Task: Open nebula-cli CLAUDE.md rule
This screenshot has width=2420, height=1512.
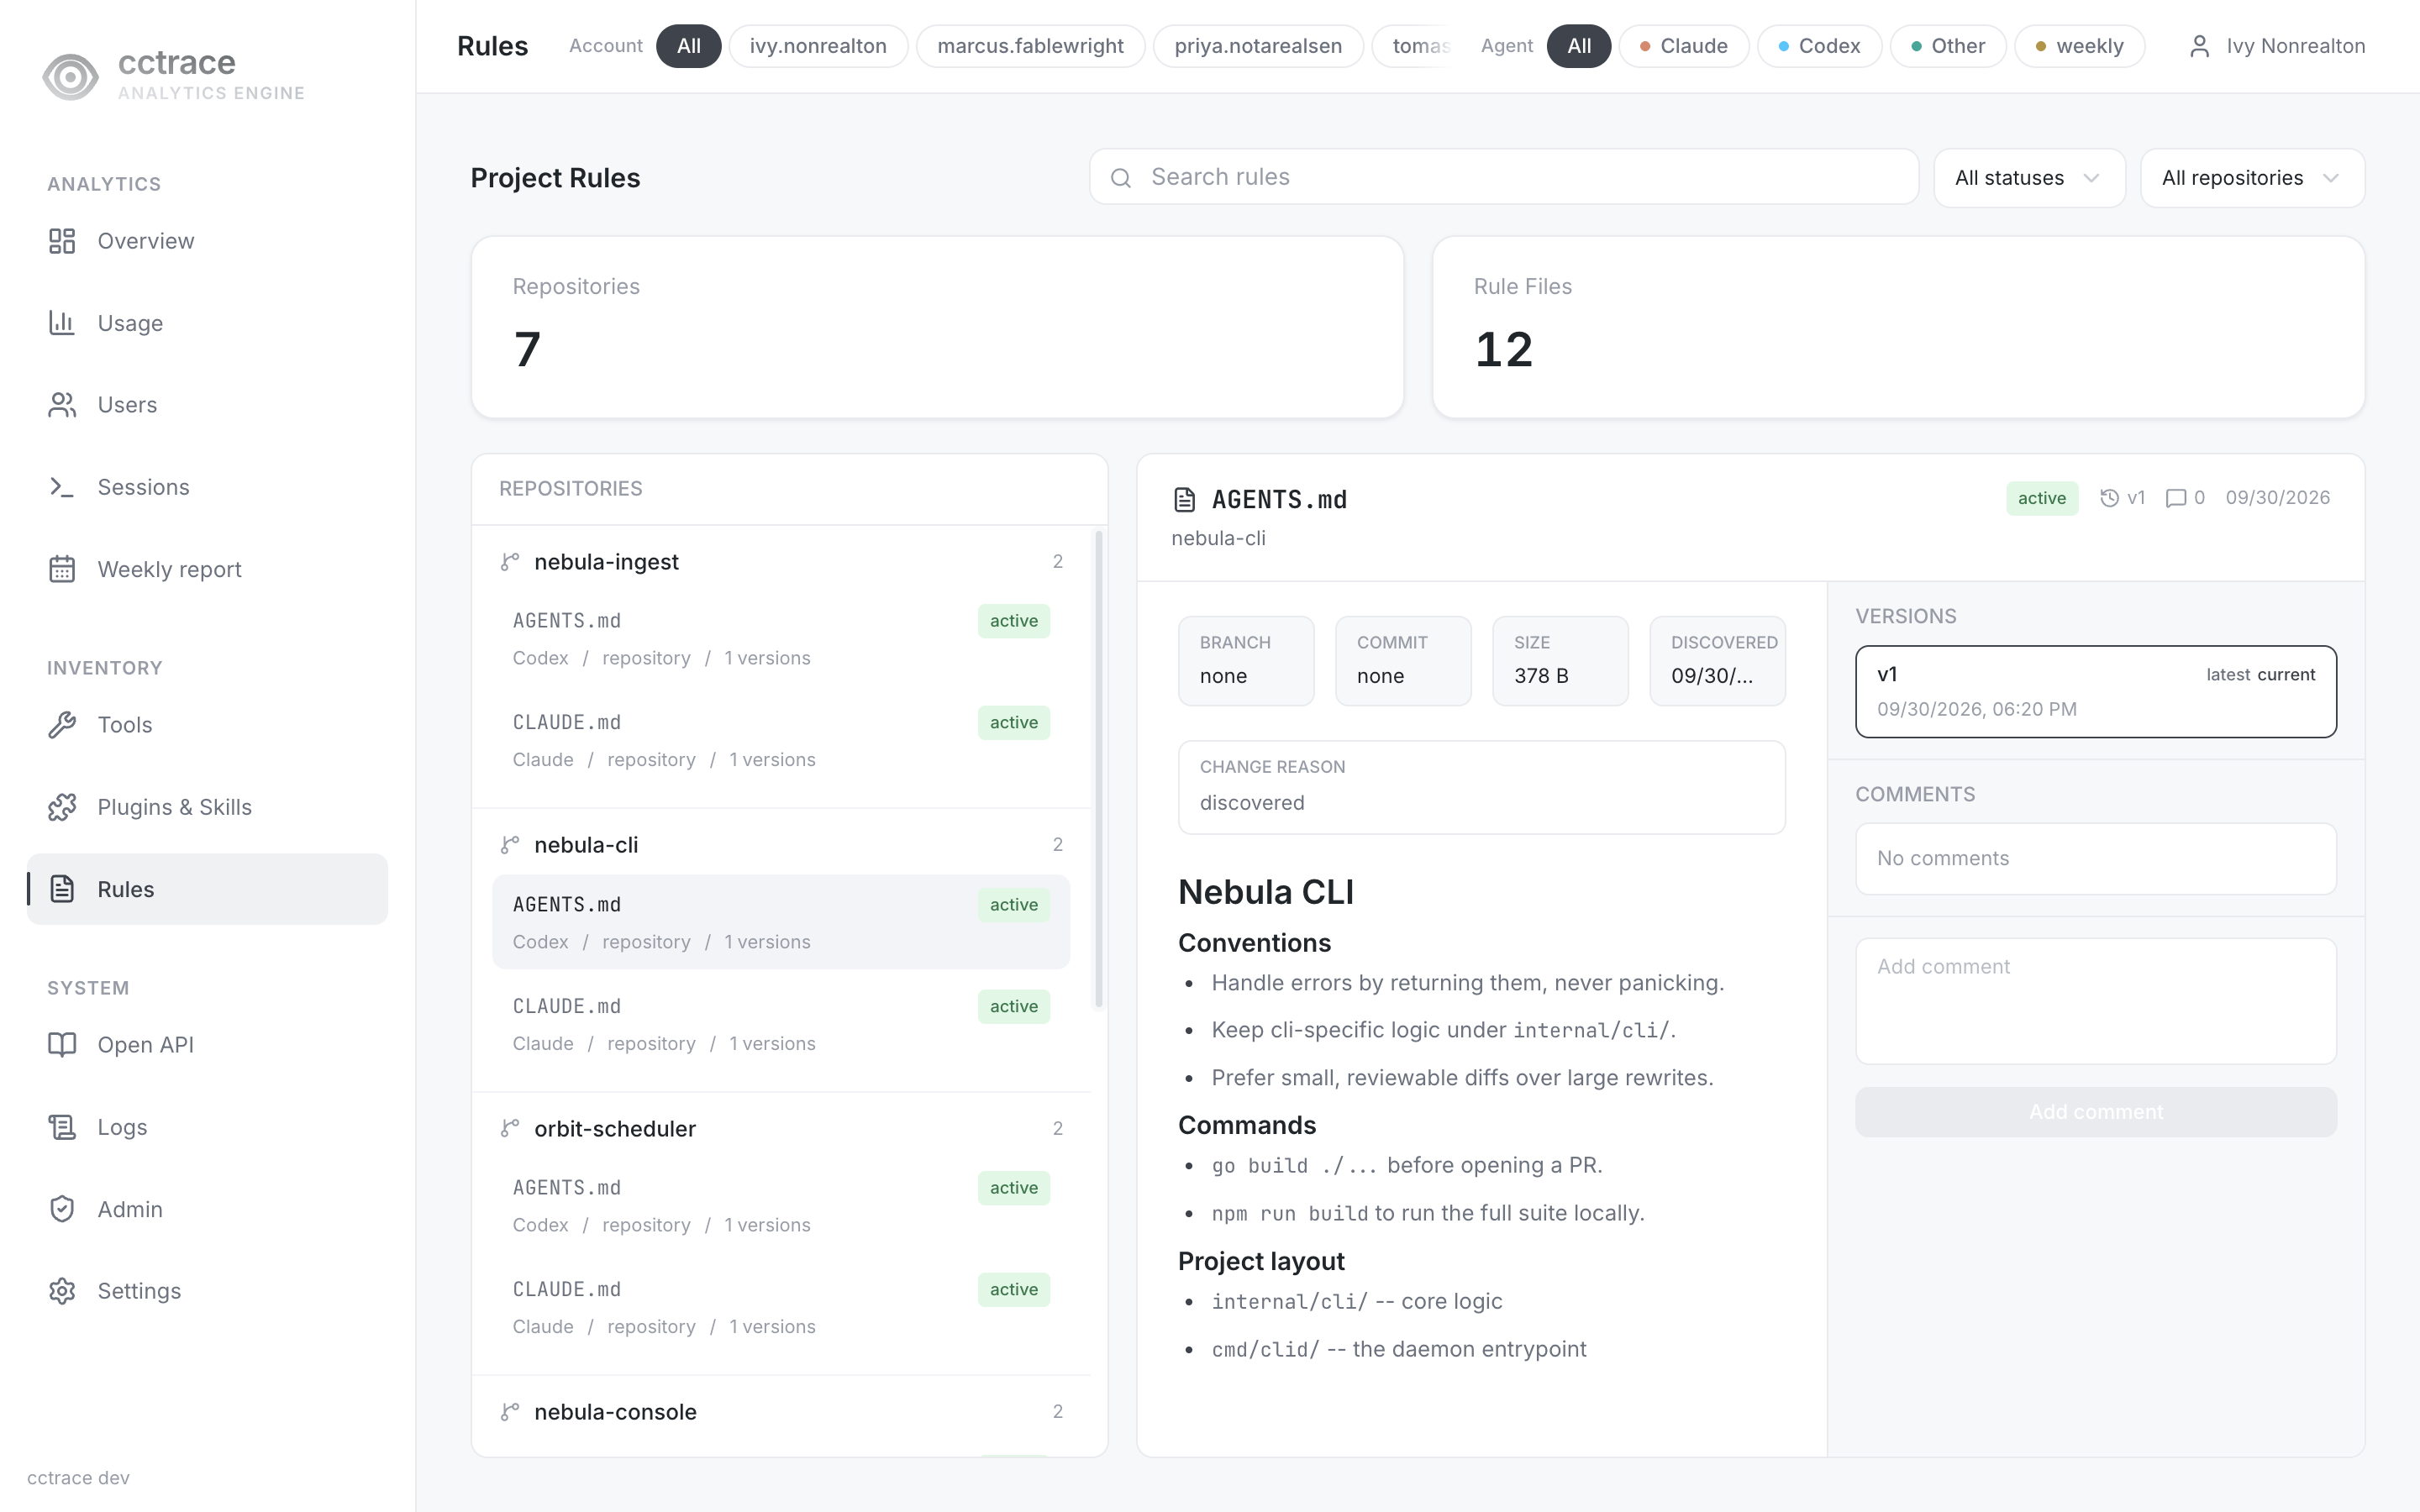Action: [x=781, y=1024]
